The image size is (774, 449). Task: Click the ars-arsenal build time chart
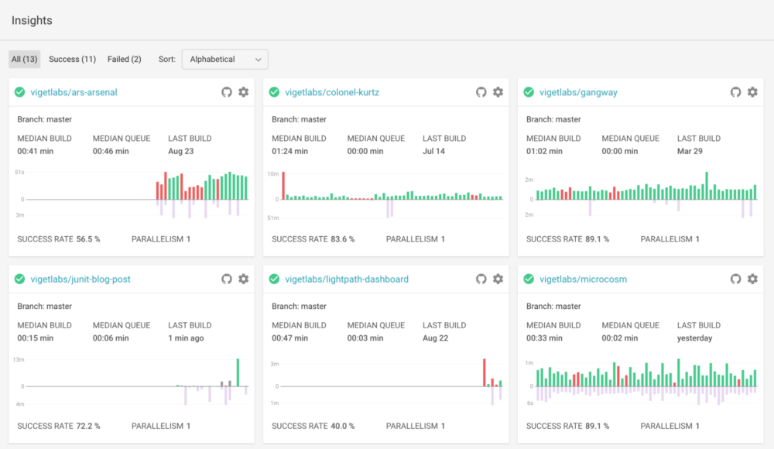click(132, 194)
